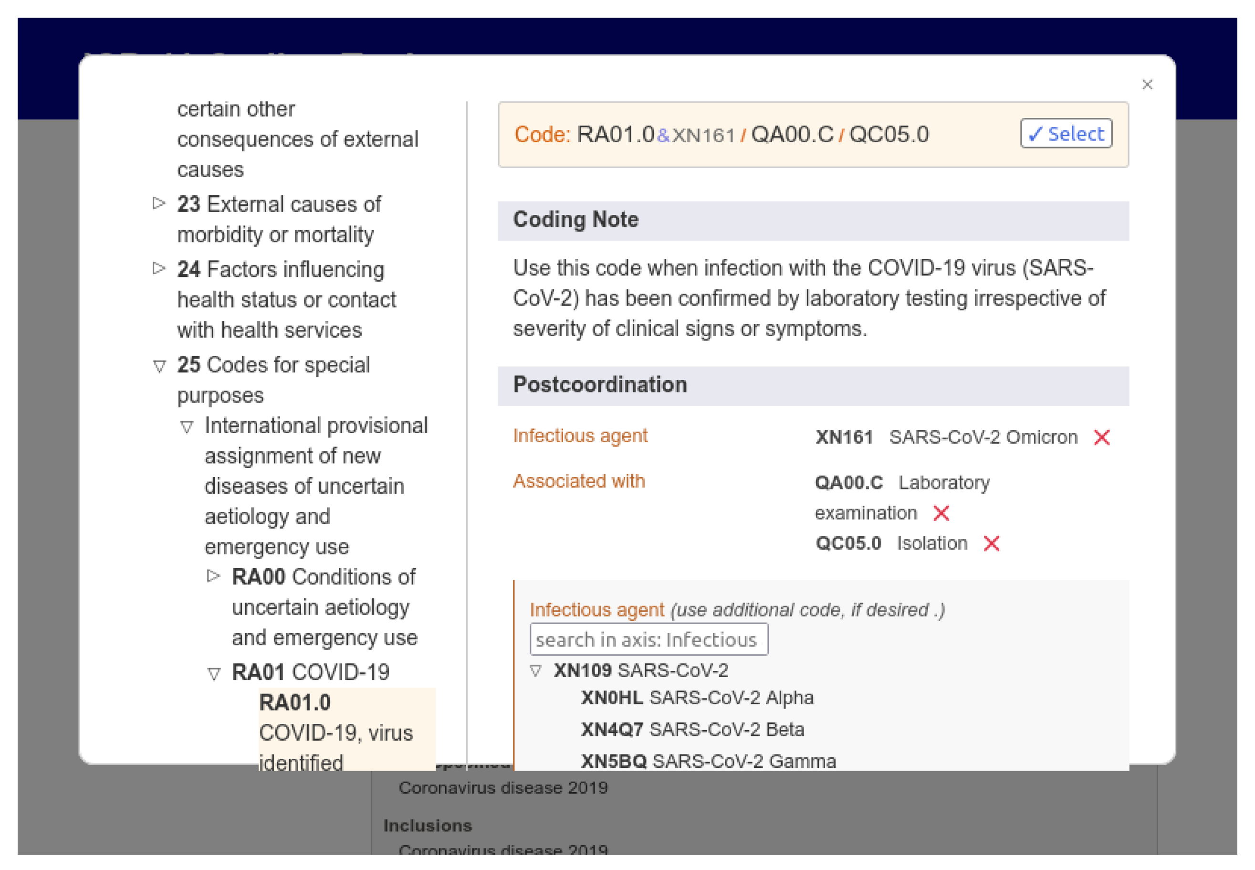Select XN5BQ SARS-CoV-2 Gamma

point(708,761)
